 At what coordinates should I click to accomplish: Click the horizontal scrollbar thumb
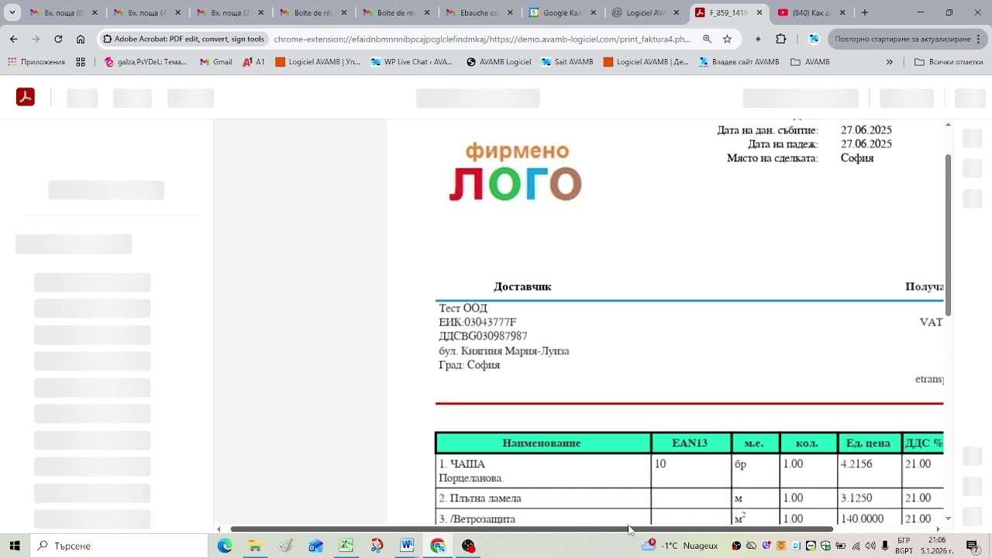point(532,529)
